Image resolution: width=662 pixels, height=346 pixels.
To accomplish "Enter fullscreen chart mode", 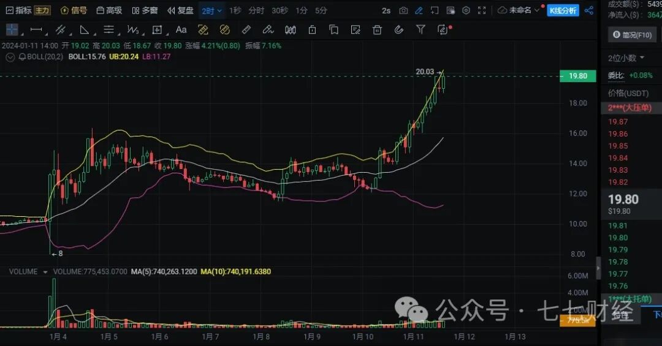I will (x=482, y=10).
